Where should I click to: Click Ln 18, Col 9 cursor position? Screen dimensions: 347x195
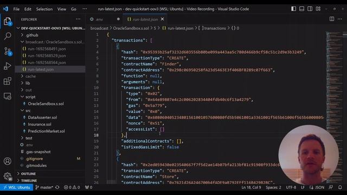251,187
